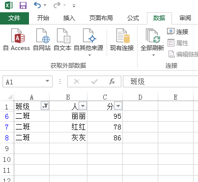Click 全部刷新 icon
Viewport: 198px width, 182px height.
(x=152, y=40)
